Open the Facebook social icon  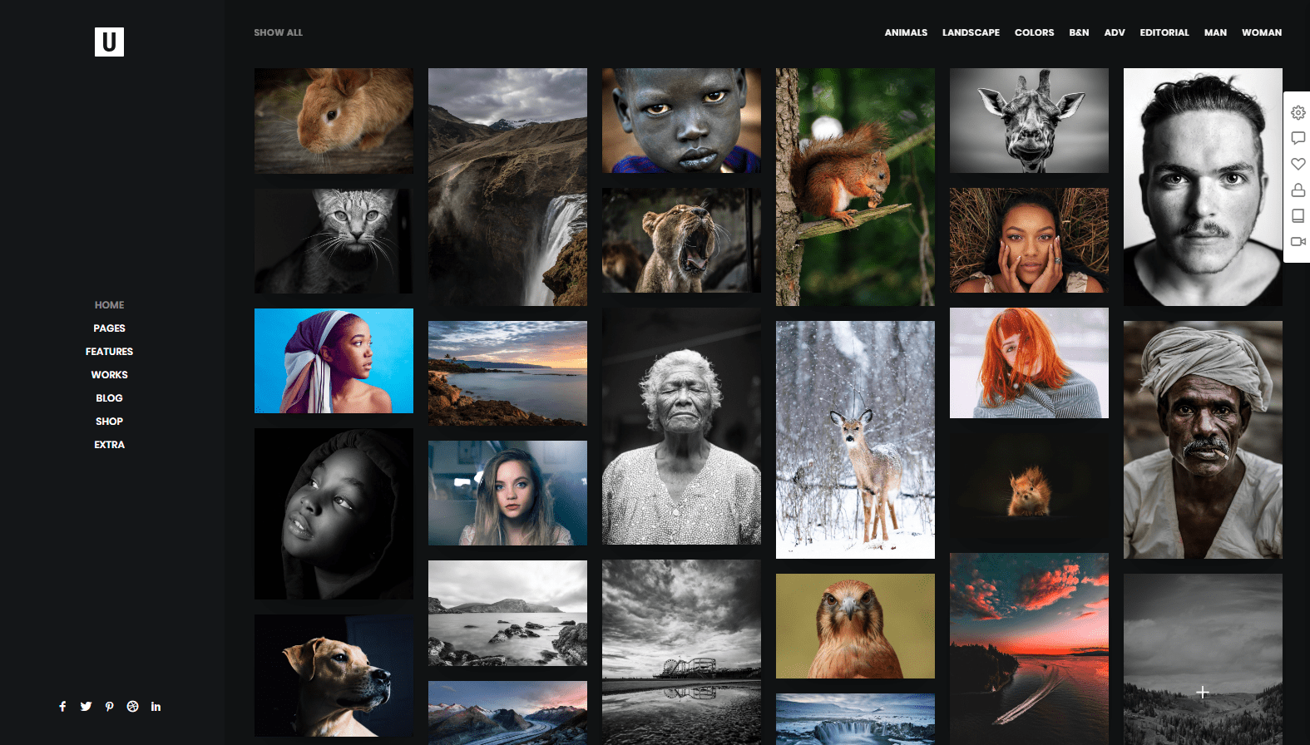[x=62, y=707]
